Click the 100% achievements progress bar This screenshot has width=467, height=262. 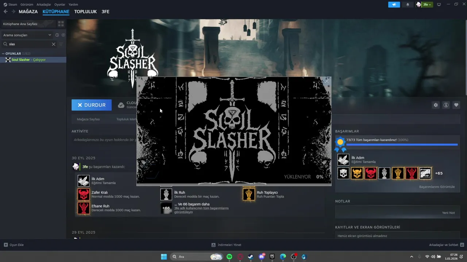coord(402,144)
